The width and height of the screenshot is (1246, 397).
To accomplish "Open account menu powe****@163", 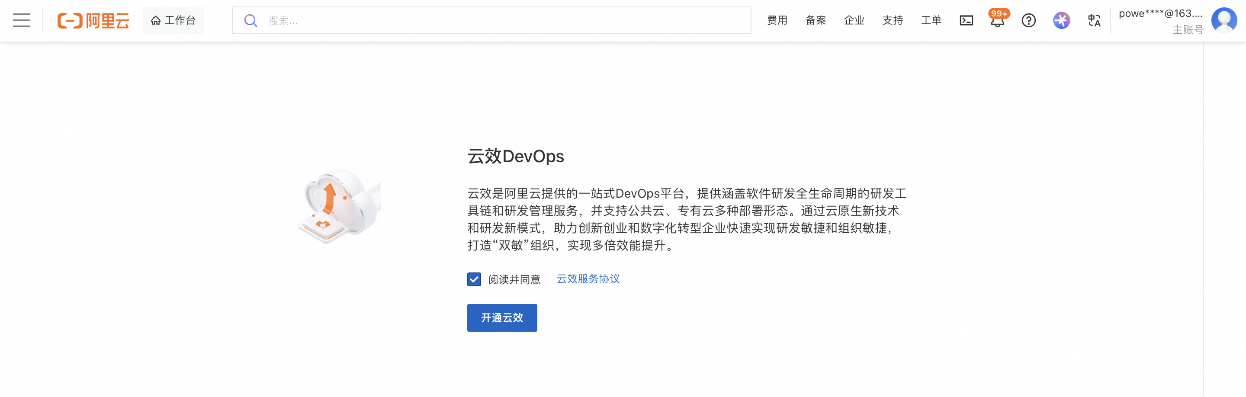I will click(1160, 13).
